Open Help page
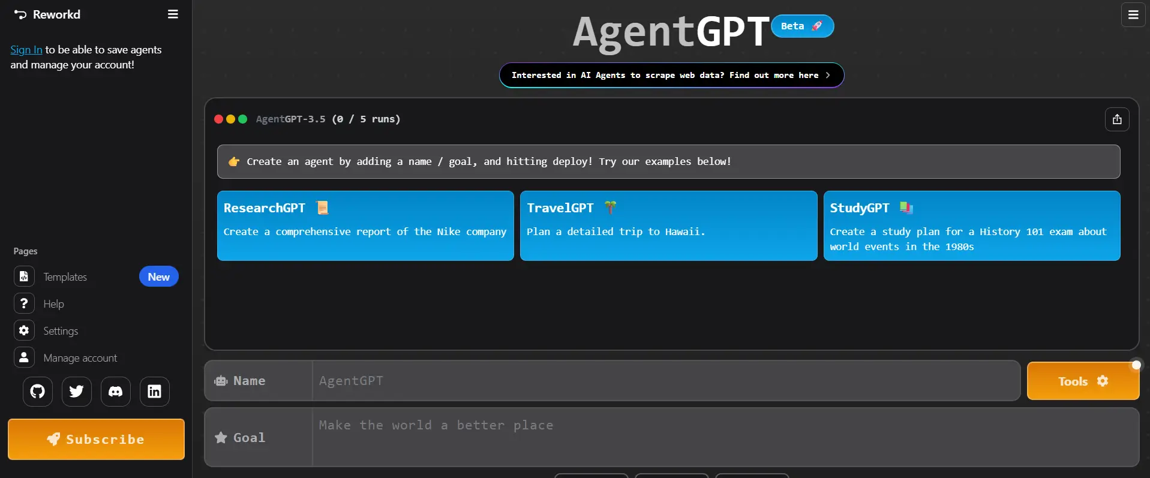 point(53,304)
